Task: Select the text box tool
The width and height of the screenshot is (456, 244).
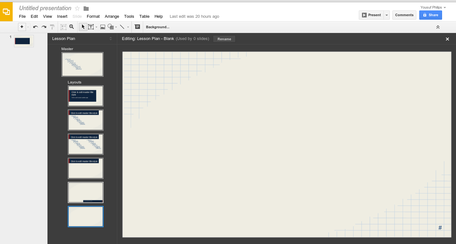Action: pyautogui.click(x=91, y=27)
